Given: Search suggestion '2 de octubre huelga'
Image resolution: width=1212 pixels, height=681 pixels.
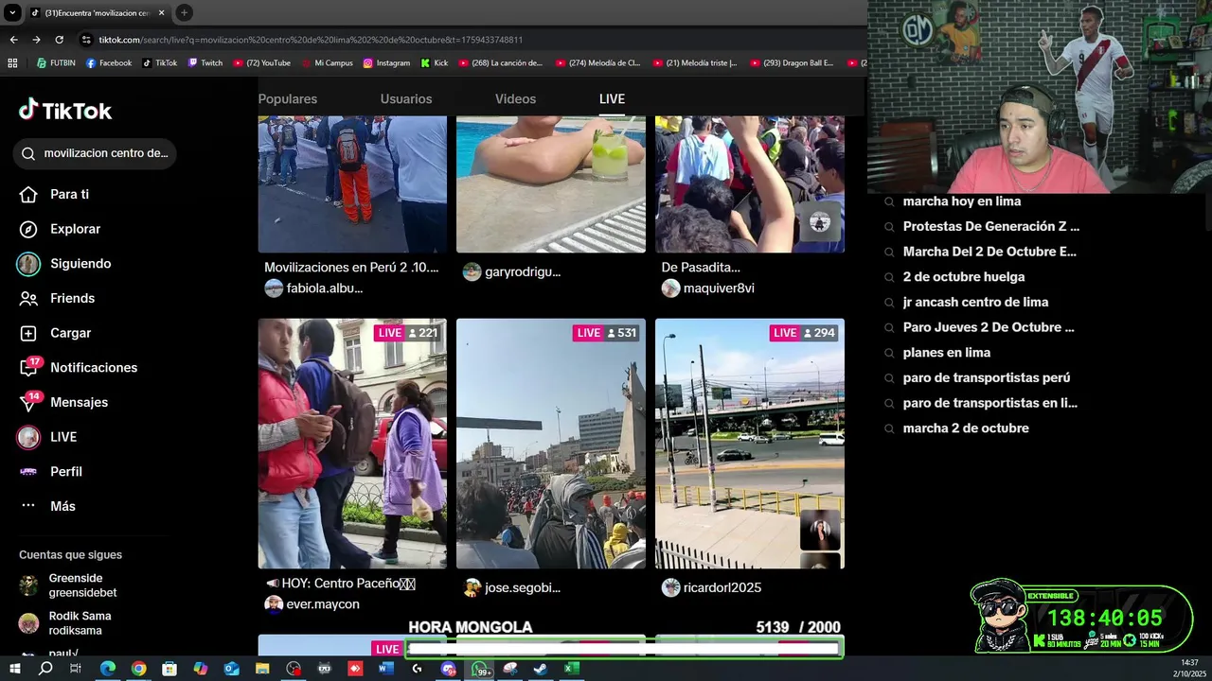Looking at the screenshot, I should click(964, 277).
